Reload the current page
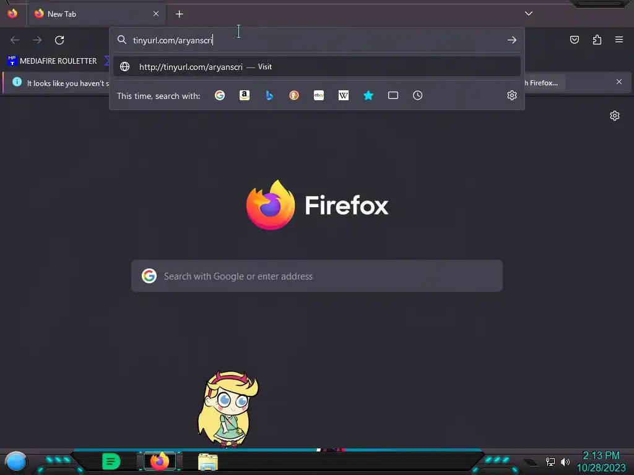This screenshot has height=475, width=634. (59, 40)
